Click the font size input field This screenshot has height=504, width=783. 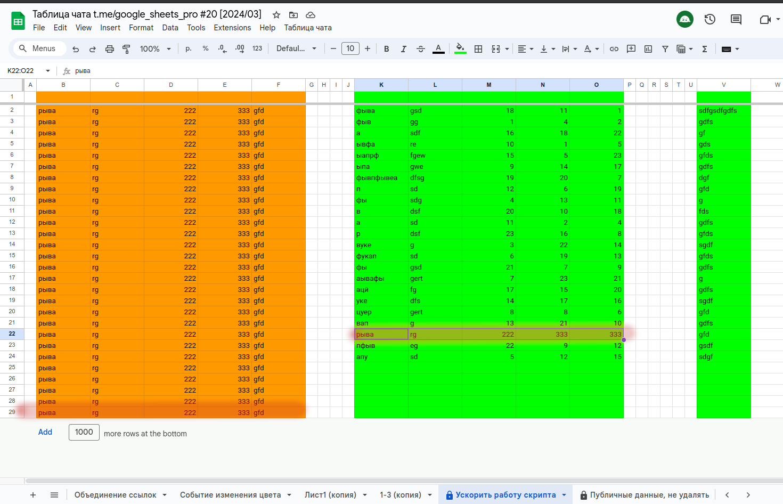tap(350, 49)
